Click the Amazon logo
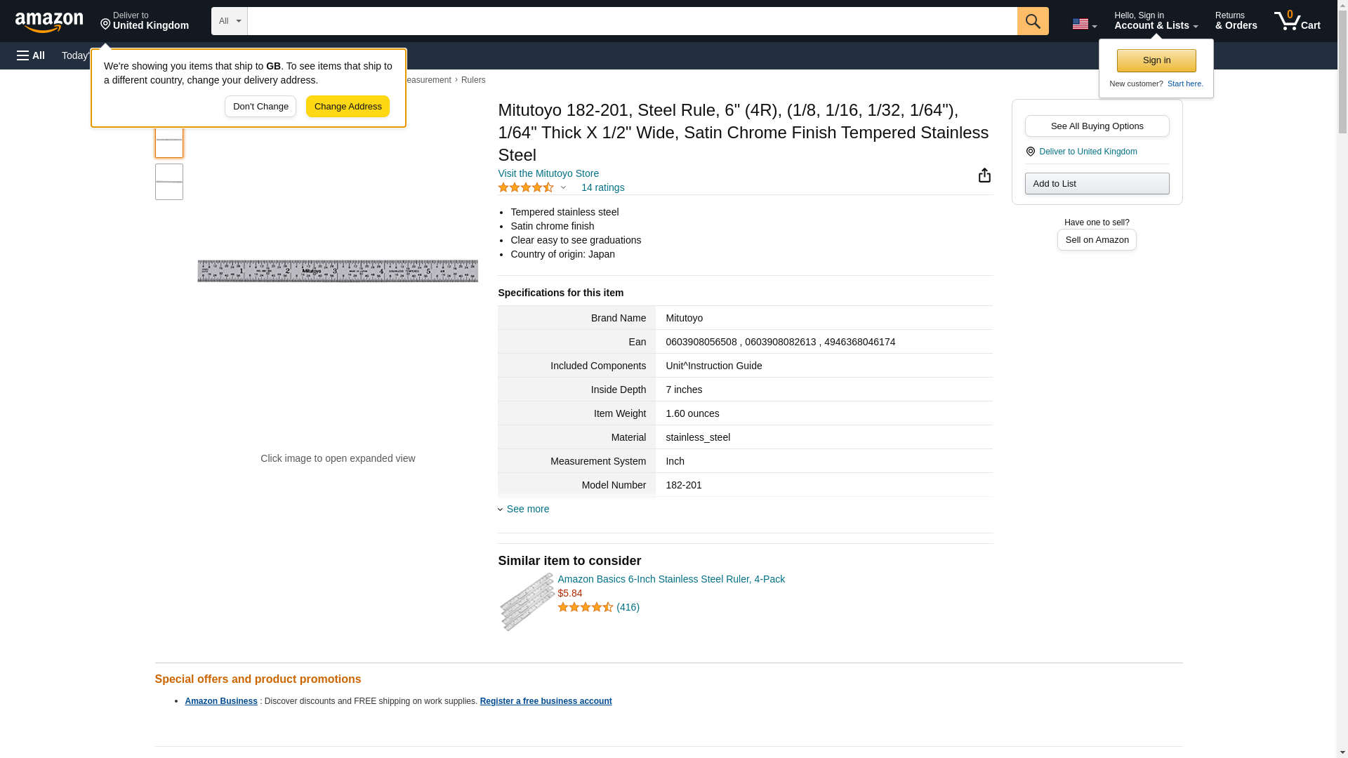 click(x=49, y=22)
